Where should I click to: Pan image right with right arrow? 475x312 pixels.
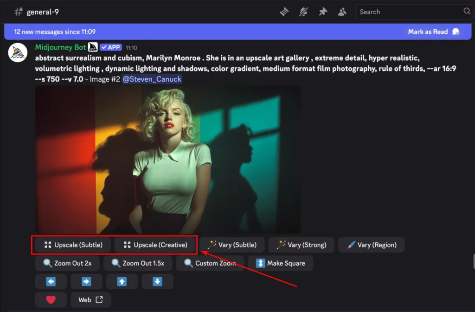[x=86, y=282]
